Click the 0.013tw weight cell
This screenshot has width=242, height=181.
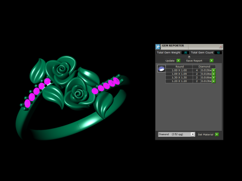coord(206,81)
